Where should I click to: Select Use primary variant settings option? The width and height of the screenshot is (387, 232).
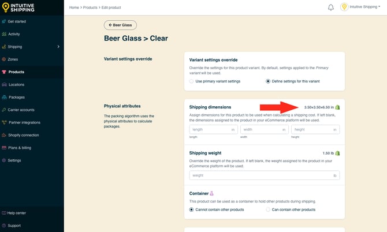193,81
